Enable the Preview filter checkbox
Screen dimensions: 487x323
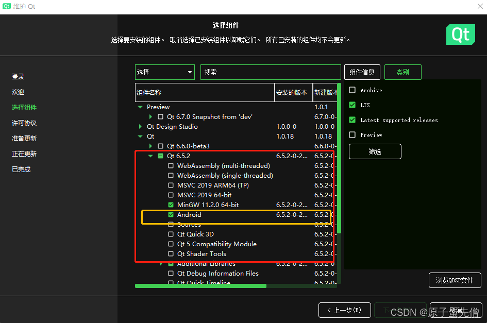(x=353, y=135)
